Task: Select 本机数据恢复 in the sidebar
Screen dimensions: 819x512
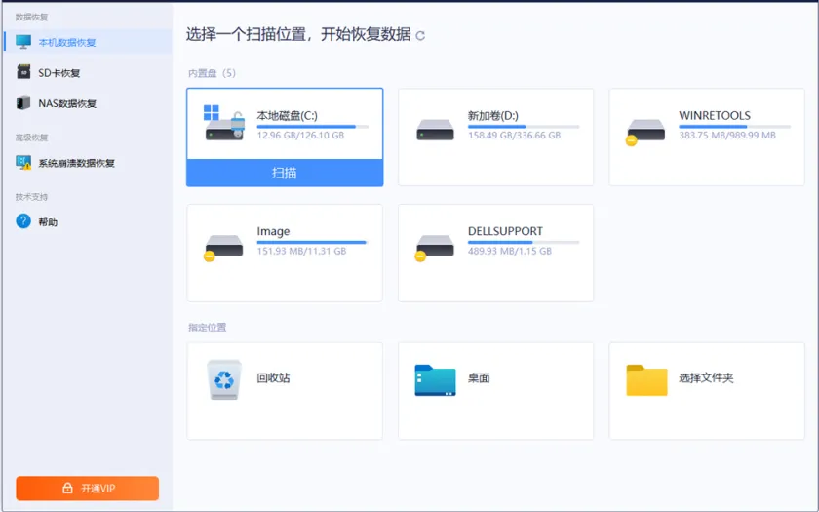Action: coord(87,42)
